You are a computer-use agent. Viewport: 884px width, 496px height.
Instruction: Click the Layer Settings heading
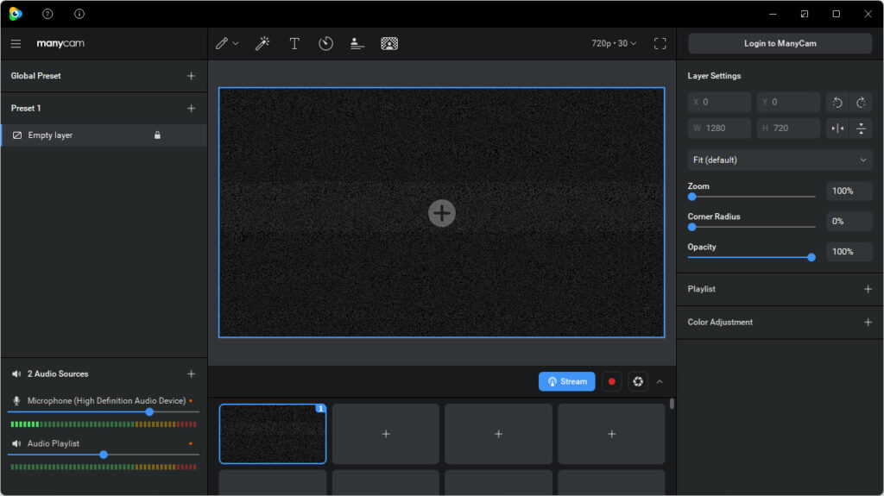pyautogui.click(x=714, y=76)
